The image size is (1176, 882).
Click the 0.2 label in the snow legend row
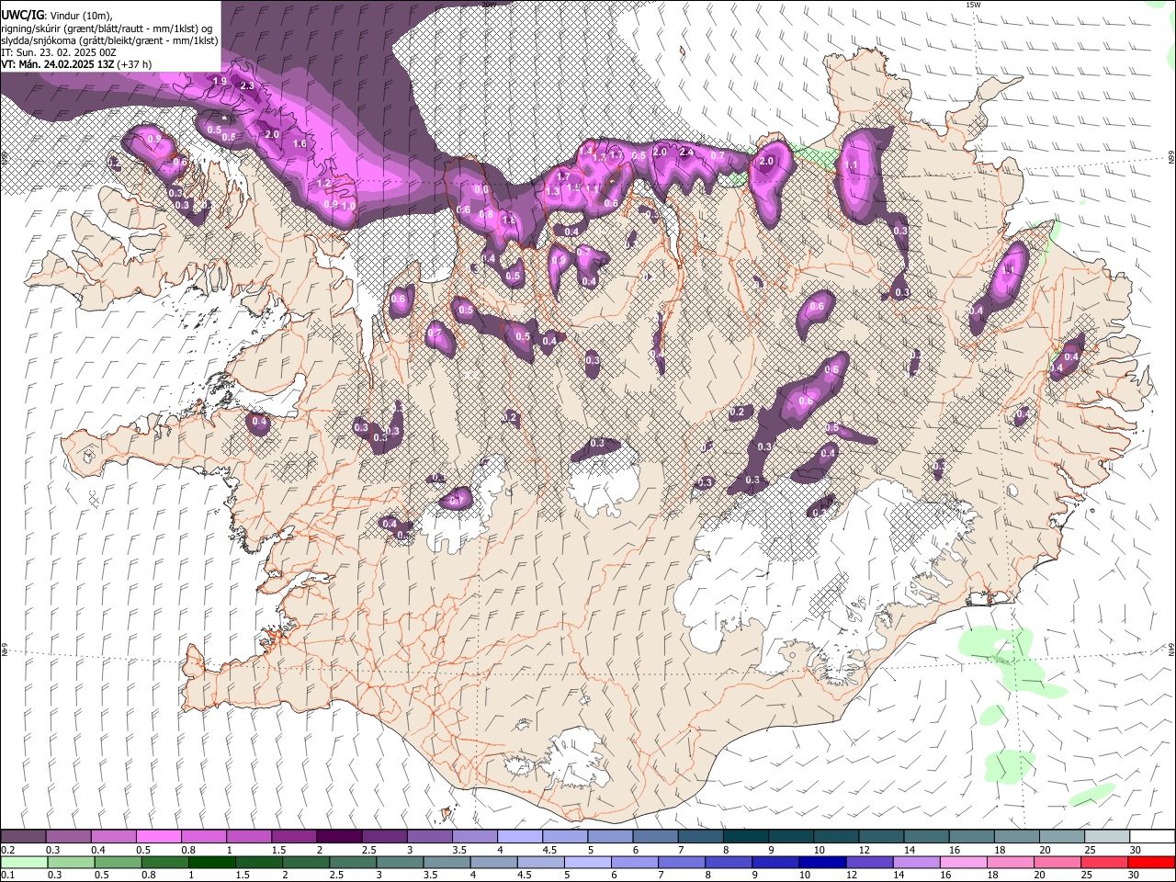(x=7, y=850)
